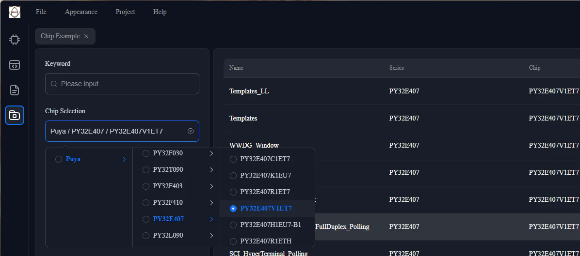Click the Series column header
The width and height of the screenshot is (580, 256).
click(x=397, y=68)
